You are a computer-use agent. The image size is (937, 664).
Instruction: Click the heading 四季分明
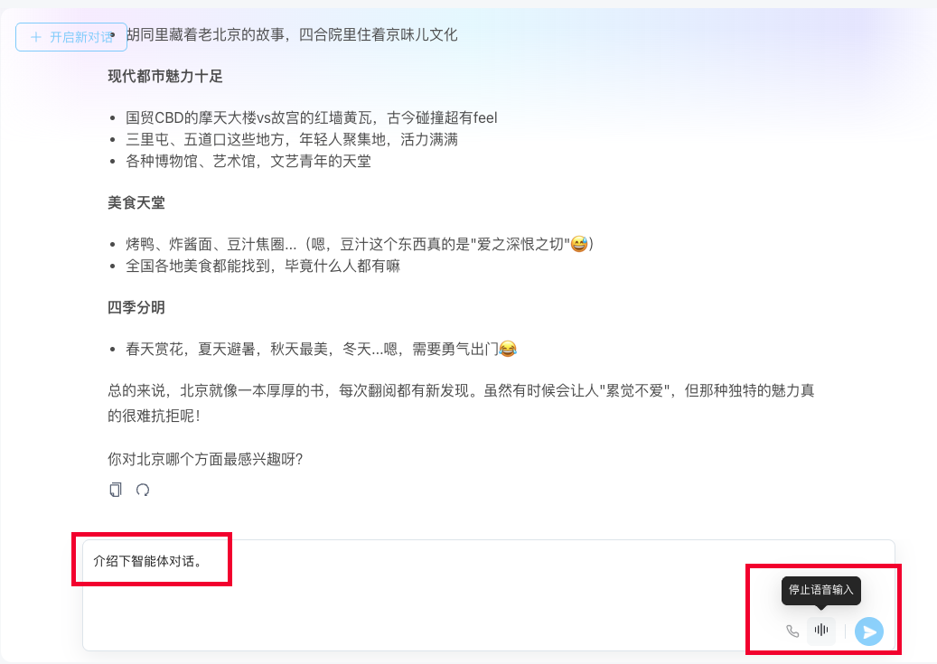pyautogui.click(x=136, y=308)
